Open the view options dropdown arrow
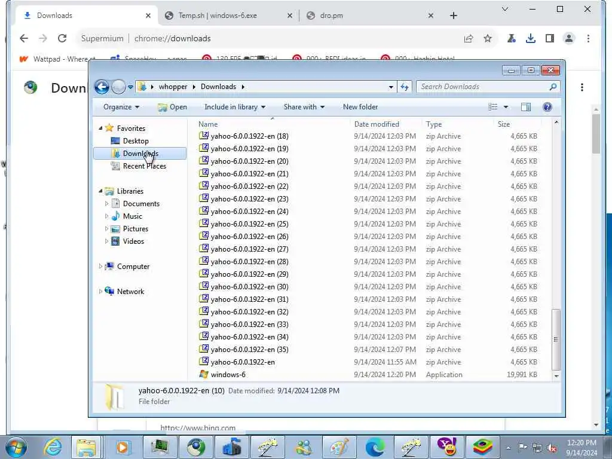 [506, 107]
